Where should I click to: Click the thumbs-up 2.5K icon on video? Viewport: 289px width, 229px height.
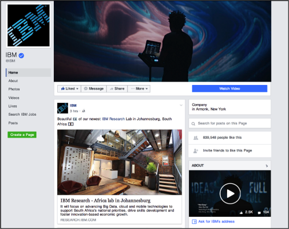coord(241,212)
